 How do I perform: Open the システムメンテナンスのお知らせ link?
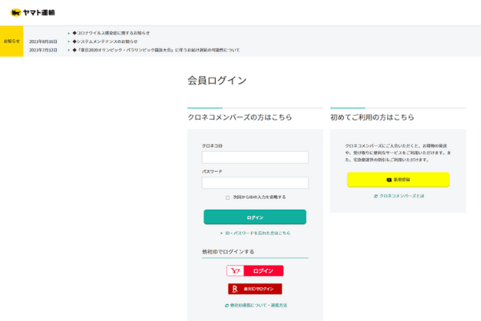[105, 42]
